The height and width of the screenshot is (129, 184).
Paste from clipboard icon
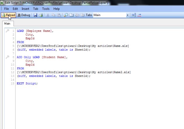(x=59, y=15)
